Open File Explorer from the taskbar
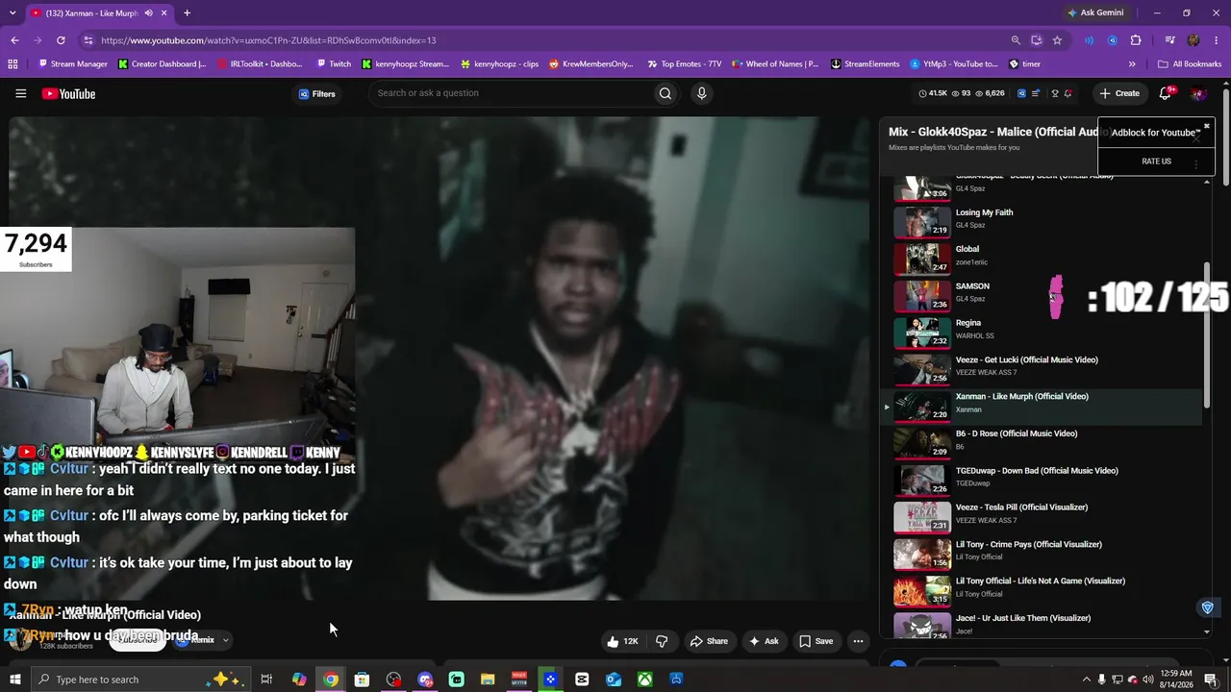 coord(488,680)
